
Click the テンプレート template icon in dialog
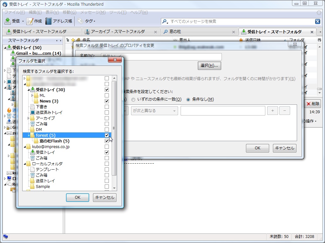[x=32, y=170]
